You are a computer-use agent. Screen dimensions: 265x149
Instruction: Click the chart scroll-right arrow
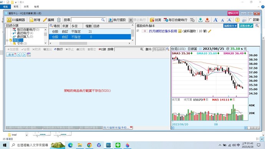pyautogui.click(x=245, y=128)
